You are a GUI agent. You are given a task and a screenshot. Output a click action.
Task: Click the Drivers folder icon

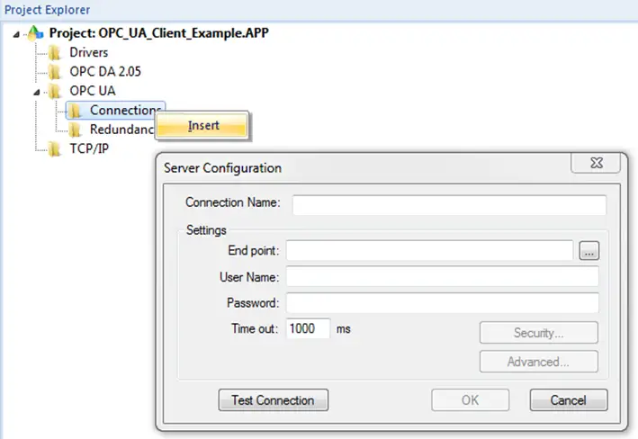(x=55, y=52)
